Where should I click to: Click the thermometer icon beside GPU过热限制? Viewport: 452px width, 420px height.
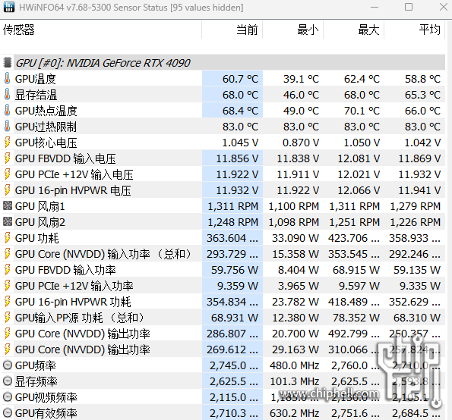[x=7, y=126]
